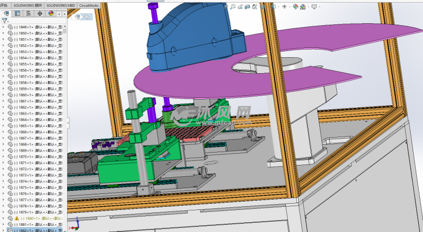The width and height of the screenshot is (423, 232).
Task: Click the Apply Scene icon
Action: (304, 7)
